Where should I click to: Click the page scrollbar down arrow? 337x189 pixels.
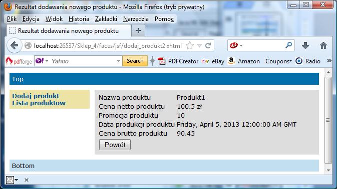(x=328, y=171)
